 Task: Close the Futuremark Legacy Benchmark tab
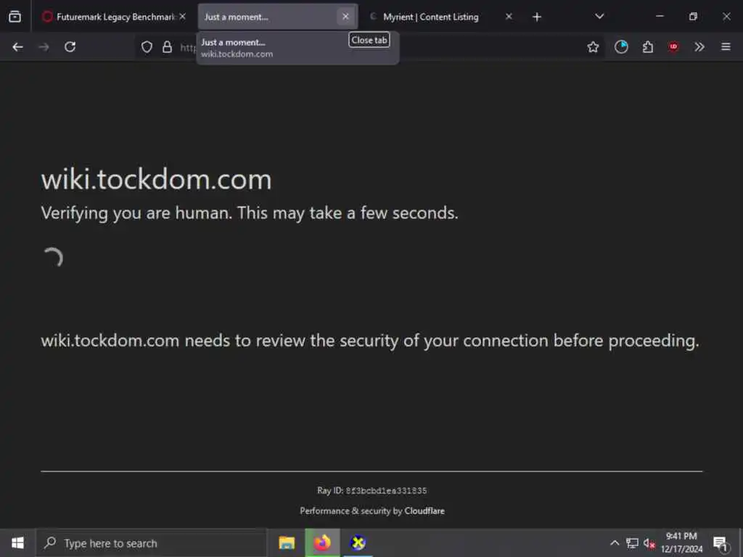click(x=182, y=17)
